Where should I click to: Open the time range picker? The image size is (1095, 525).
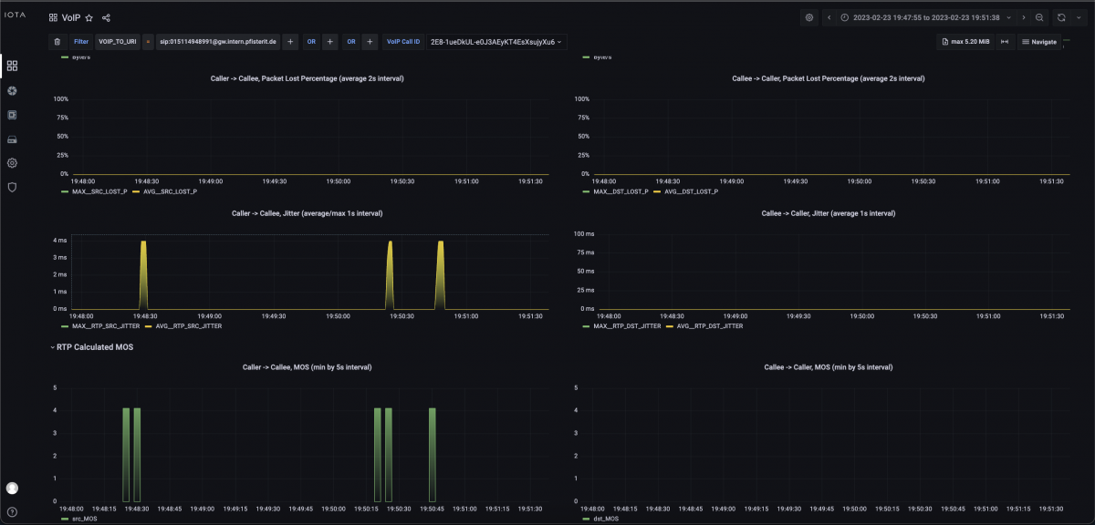(x=925, y=17)
